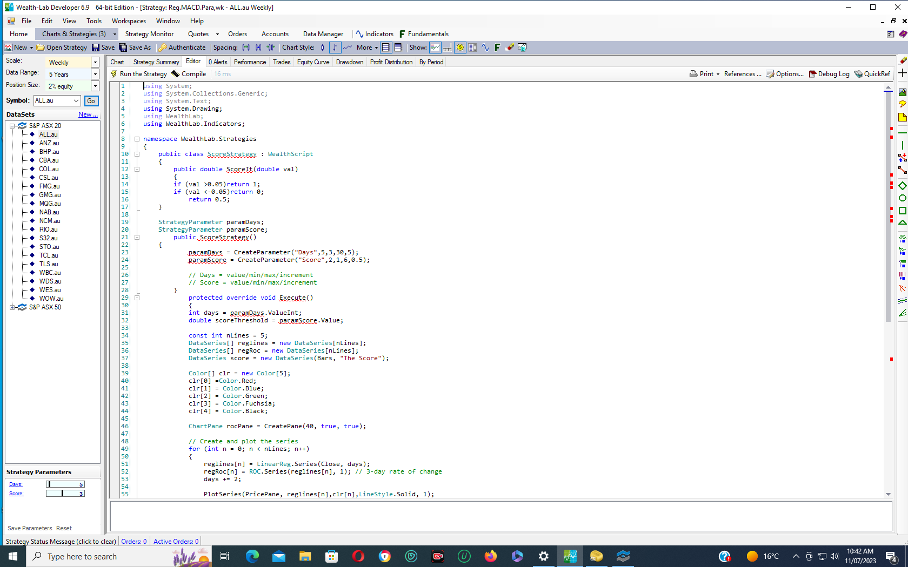The height and width of the screenshot is (567, 908).
Task: Open the Position Size dropdown
Action: pyautogui.click(x=95, y=86)
